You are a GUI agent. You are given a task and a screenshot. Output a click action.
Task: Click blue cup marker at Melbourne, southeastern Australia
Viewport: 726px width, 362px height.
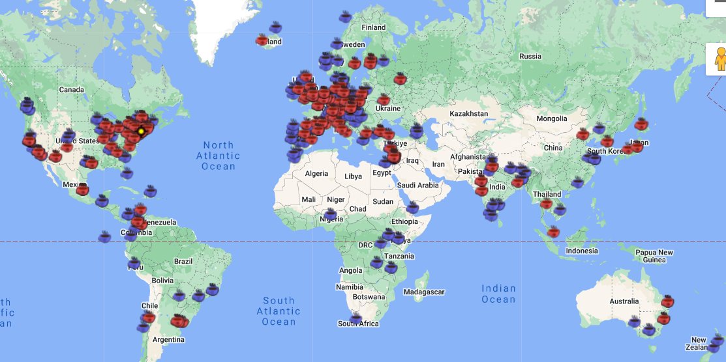pyautogui.click(x=648, y=329)
